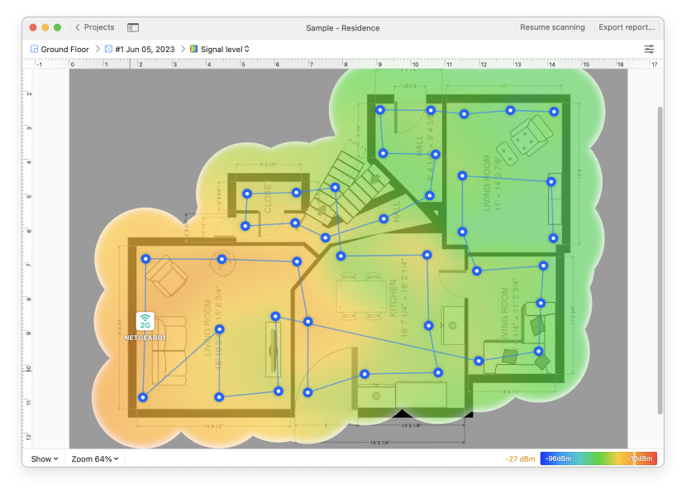Open the Show dropdown
The width and height of the screenshot is (686, 494).
[x=44, y=459]
